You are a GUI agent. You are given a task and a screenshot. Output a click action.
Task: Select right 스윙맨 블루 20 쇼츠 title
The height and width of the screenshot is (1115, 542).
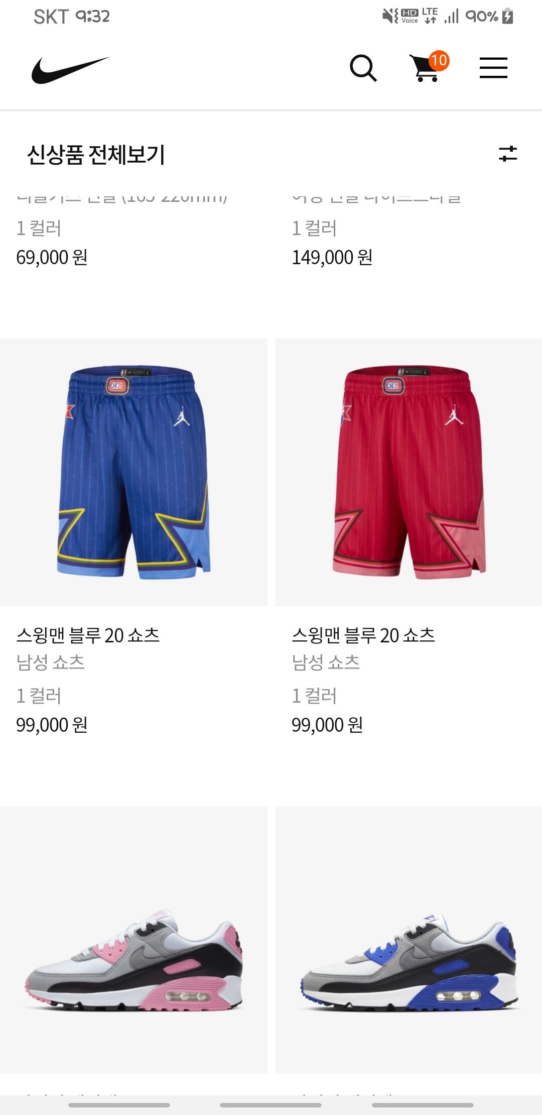tap(363, 635)
